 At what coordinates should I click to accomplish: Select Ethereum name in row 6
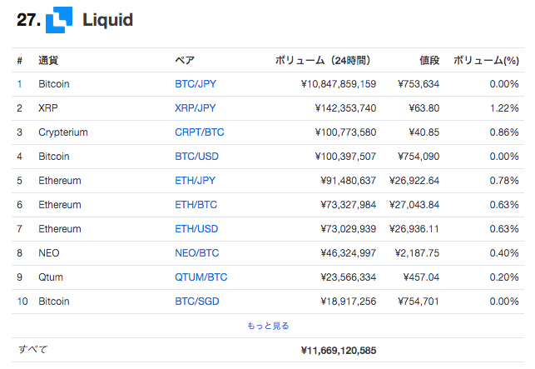coord(60,205)
